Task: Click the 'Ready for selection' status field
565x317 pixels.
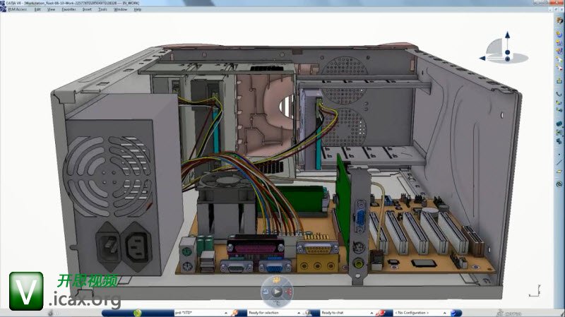Action: click(275, 313)
